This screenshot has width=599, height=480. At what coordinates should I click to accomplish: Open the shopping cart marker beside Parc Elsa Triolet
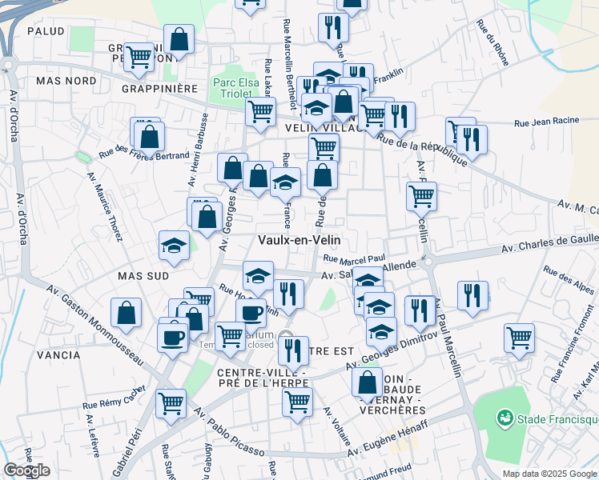(x=260, y=112)
